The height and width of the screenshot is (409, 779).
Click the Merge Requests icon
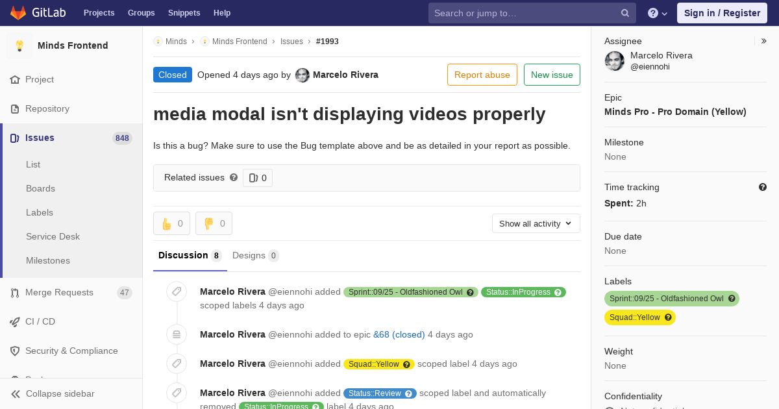pyautogui.click(x=15, y=293)
